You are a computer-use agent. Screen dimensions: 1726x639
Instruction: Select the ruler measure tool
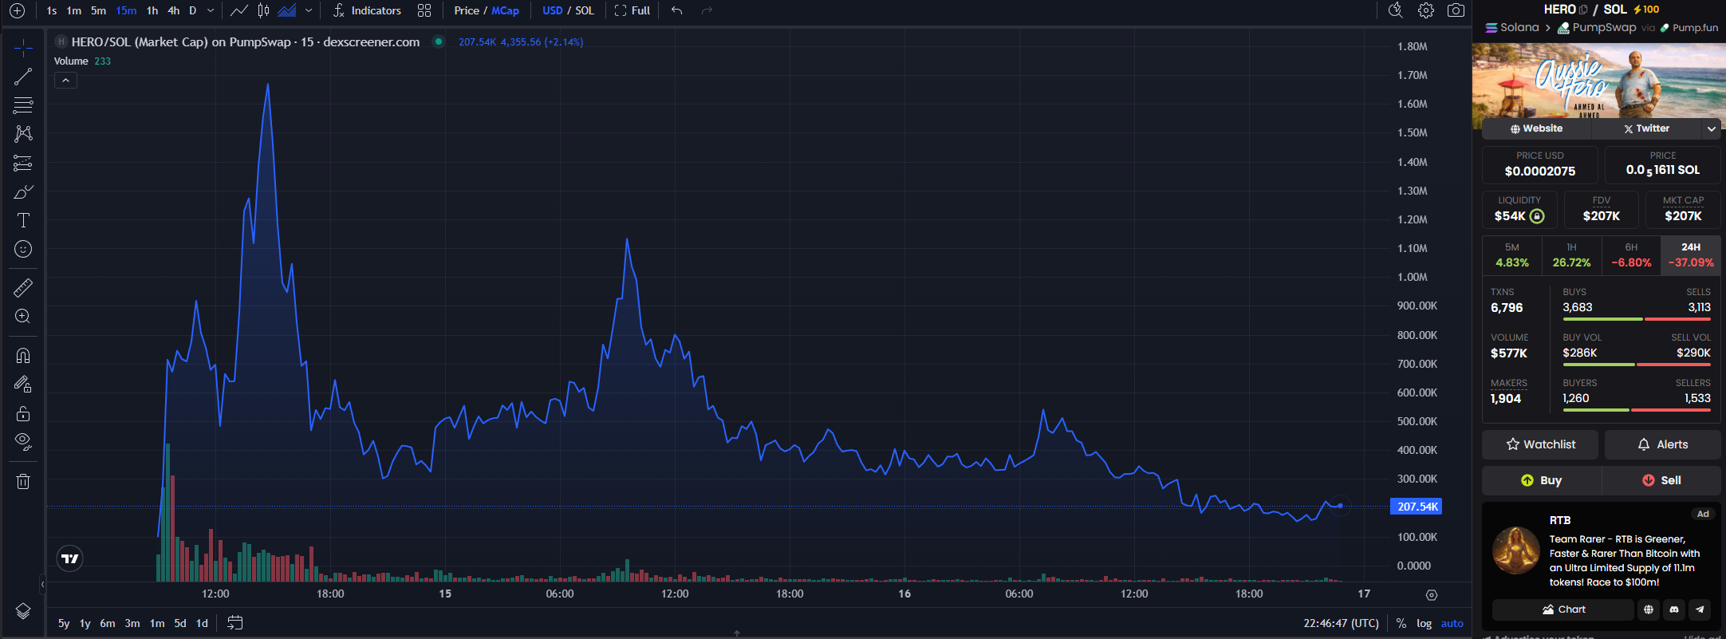click(x=23, y=287)
